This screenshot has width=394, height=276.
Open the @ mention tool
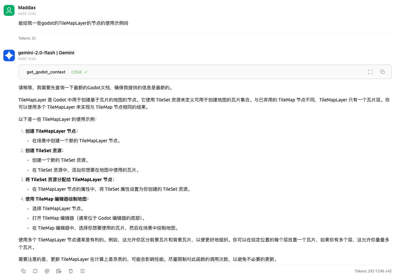coord(47,271)
